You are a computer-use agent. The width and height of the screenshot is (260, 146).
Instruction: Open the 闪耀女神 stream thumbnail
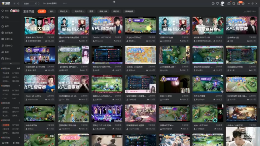coord(73,55)
